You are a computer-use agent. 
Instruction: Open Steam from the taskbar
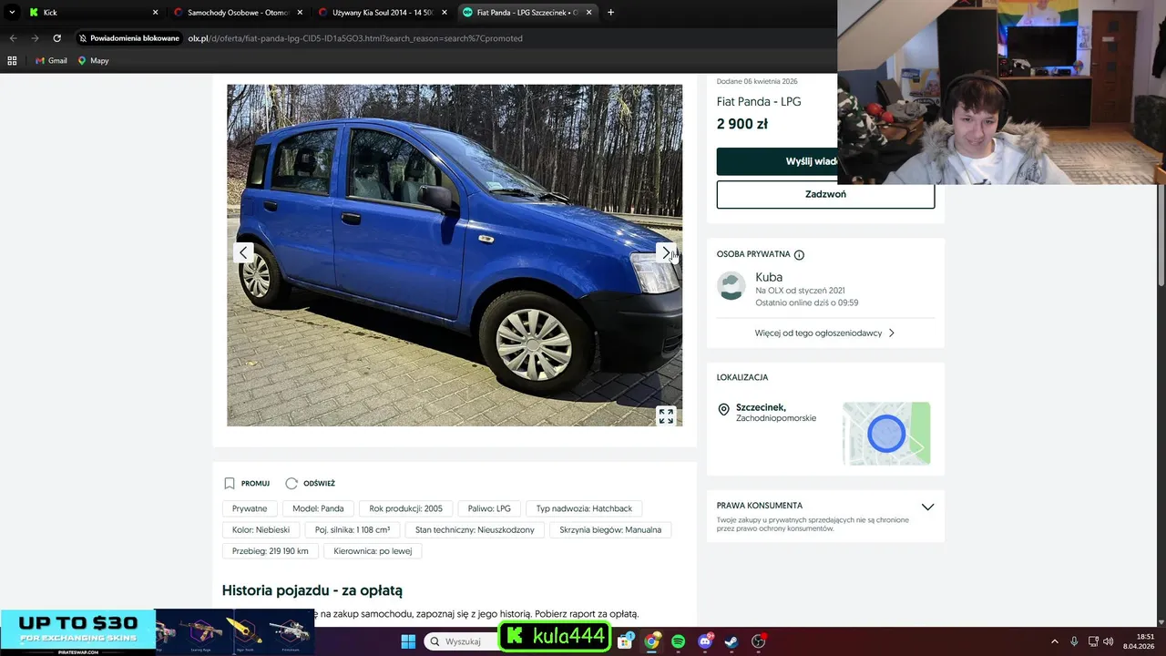(731, 641)
